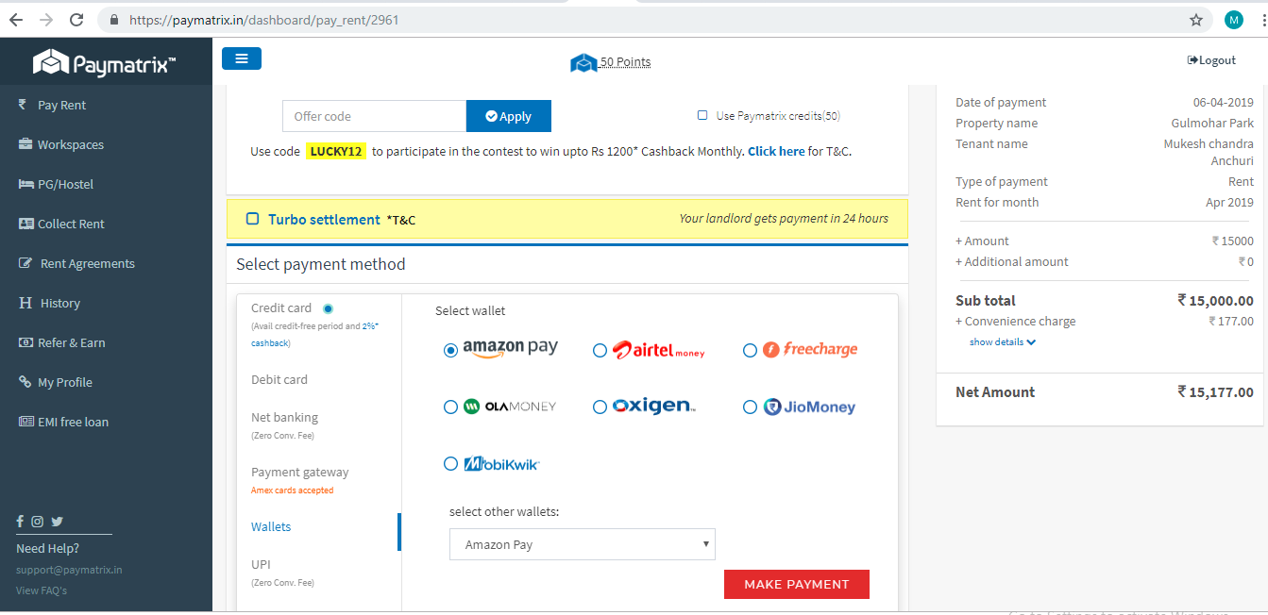
Task: Select the Oxigen radio button
Action: [600, 407]
